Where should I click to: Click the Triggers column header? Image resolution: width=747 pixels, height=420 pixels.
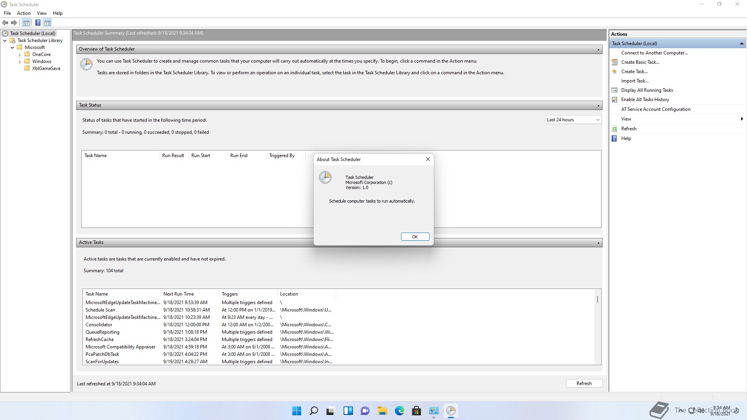click(x=248, y=294)
